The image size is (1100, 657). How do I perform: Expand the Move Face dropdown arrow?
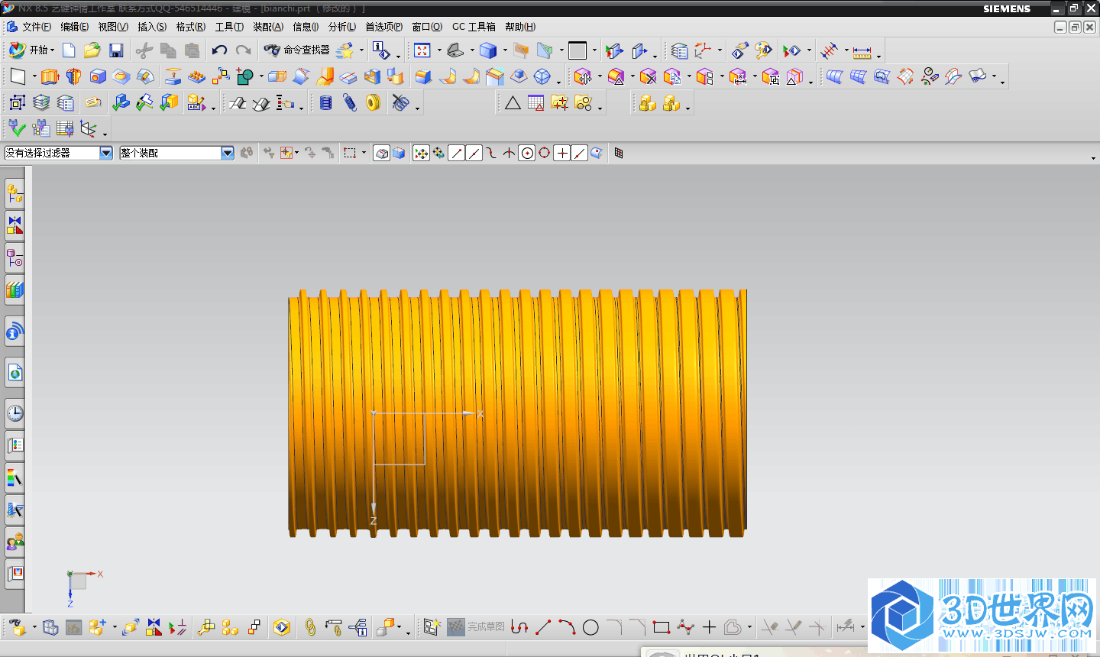pos(600,76)
